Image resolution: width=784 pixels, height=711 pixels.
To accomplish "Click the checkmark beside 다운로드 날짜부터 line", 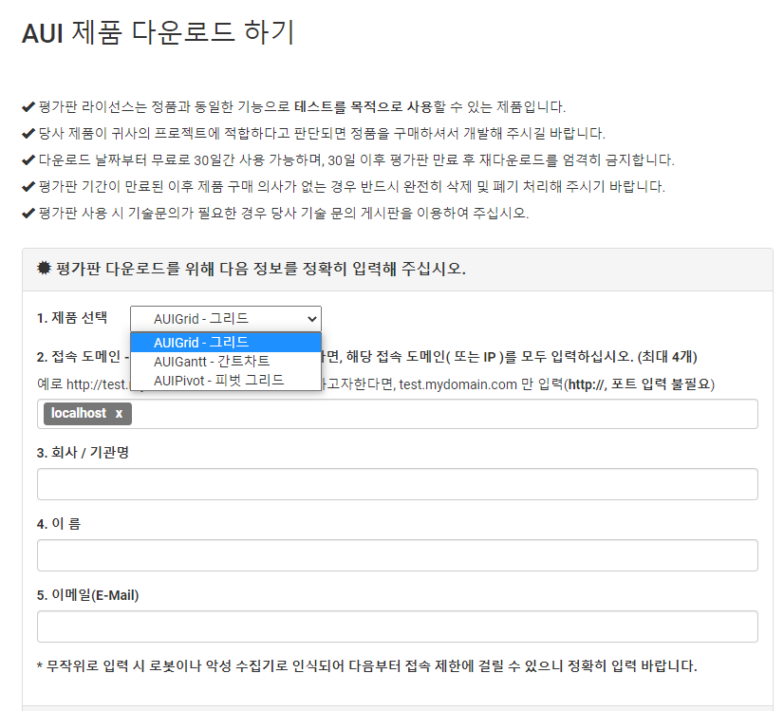I will click(28, 160).
